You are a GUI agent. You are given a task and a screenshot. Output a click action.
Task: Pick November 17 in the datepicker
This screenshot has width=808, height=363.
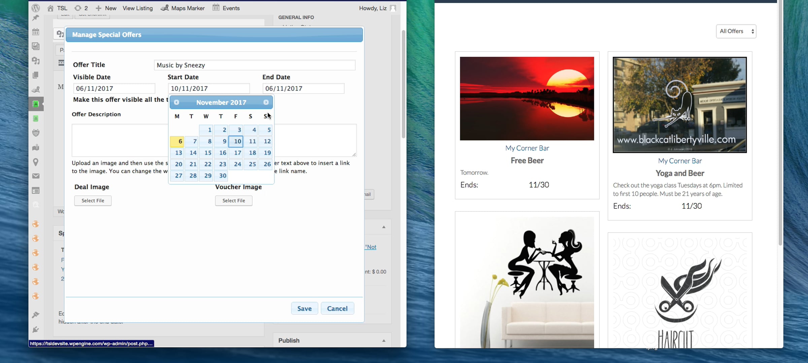tap(236, 153)
